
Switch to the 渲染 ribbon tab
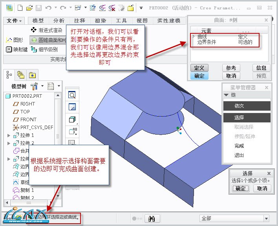coord(101,20)
